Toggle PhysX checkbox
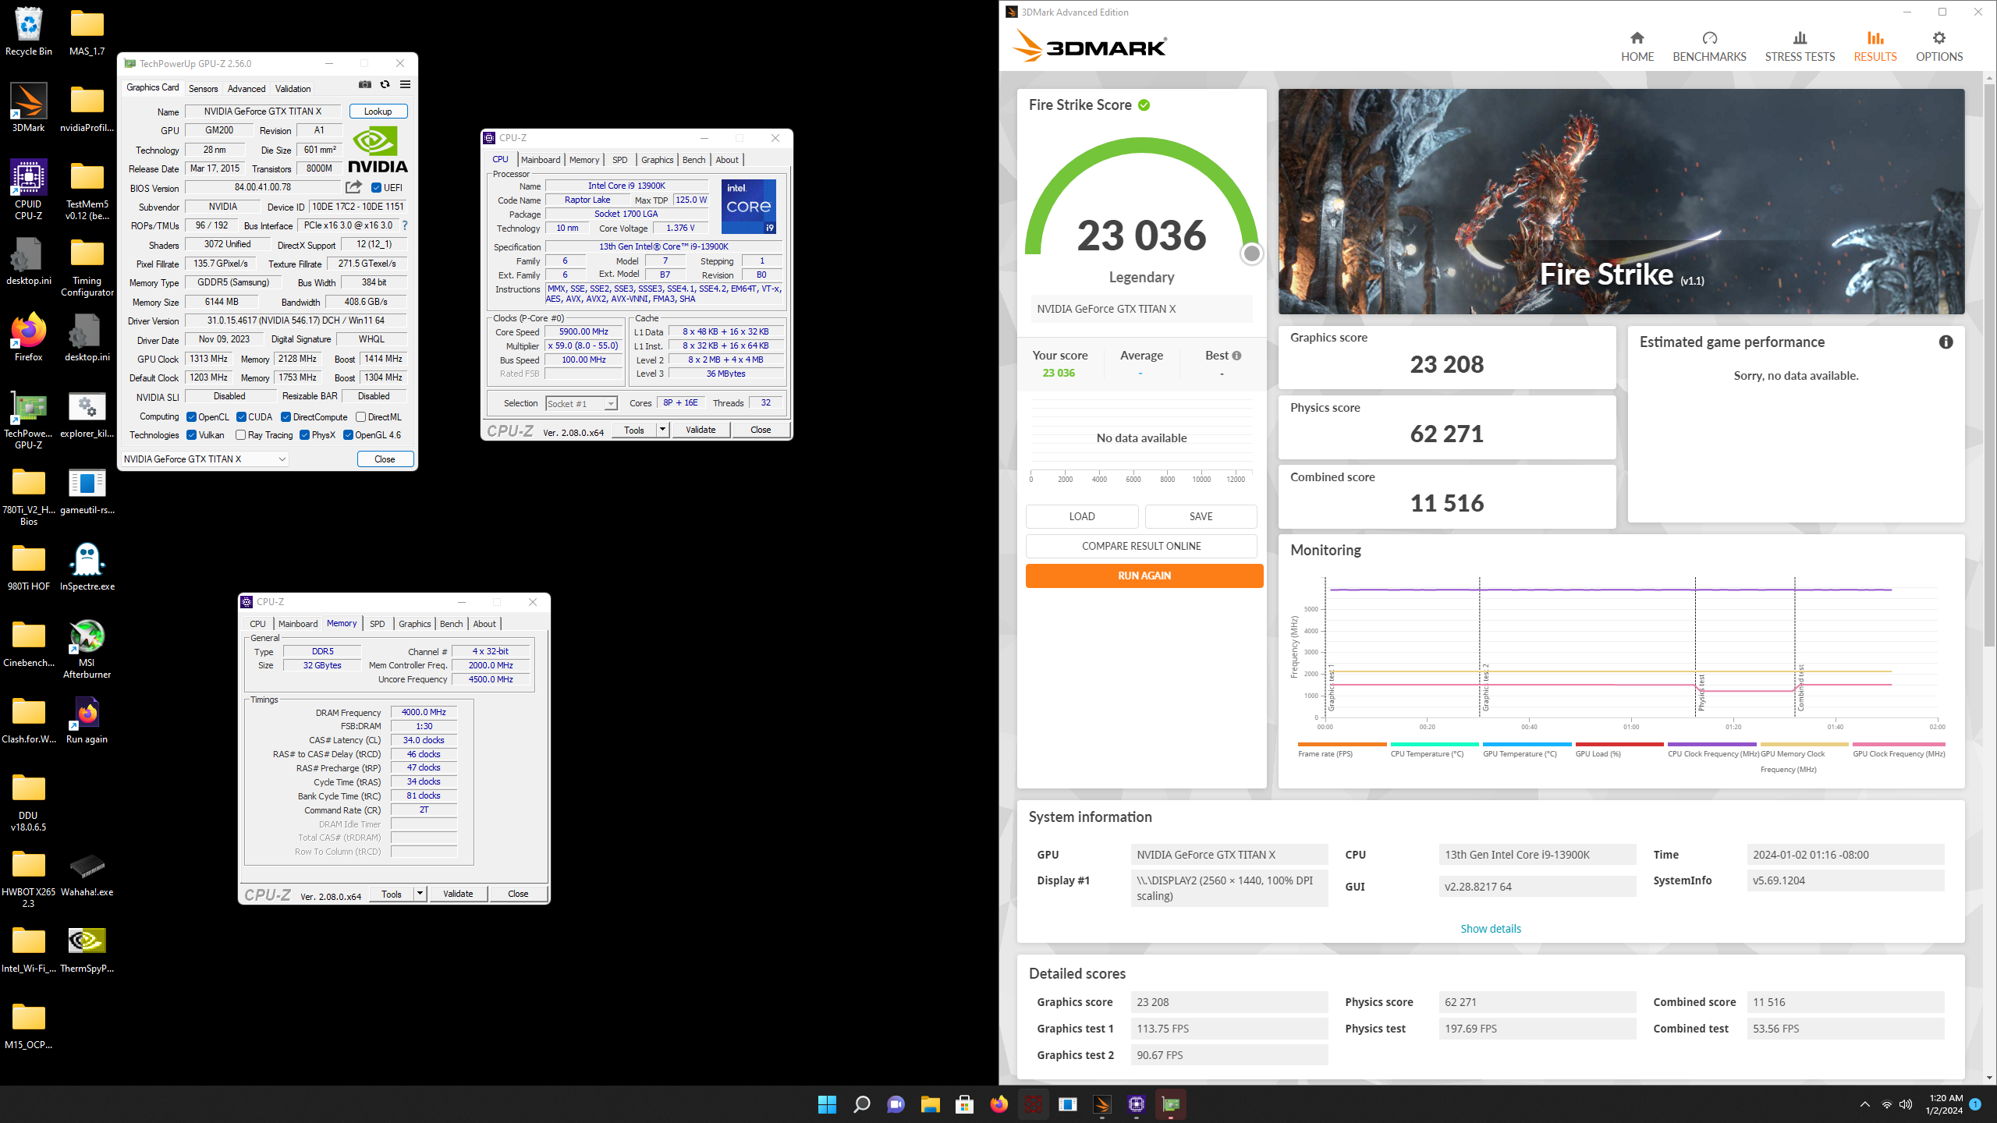Viewport: 1997px width, 1123px height. 304,435
